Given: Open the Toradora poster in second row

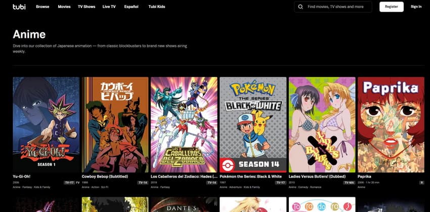Looking at the screenshot, I should [x=322, y=204].
